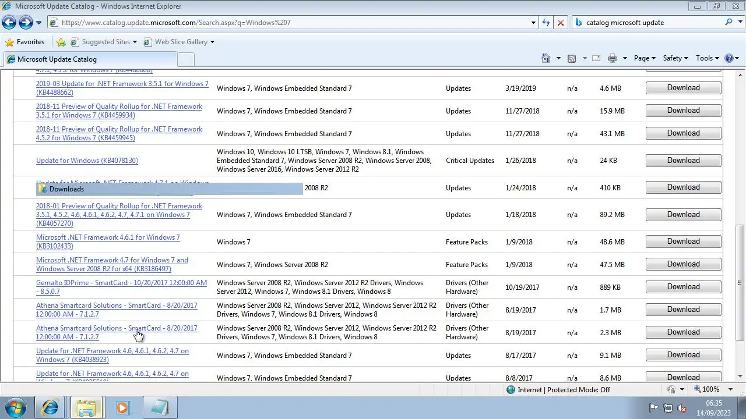The image size is (746, 419).
Task: Download the 889 KB Gemalto driver
Action: (x=683, y=287)
